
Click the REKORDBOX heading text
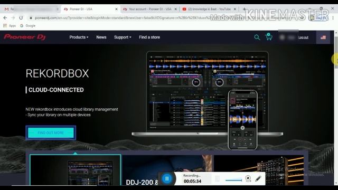click(57, 73)
